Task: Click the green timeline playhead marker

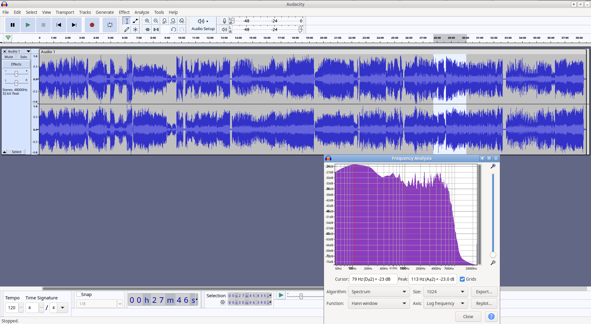Action: pos(8,38)
